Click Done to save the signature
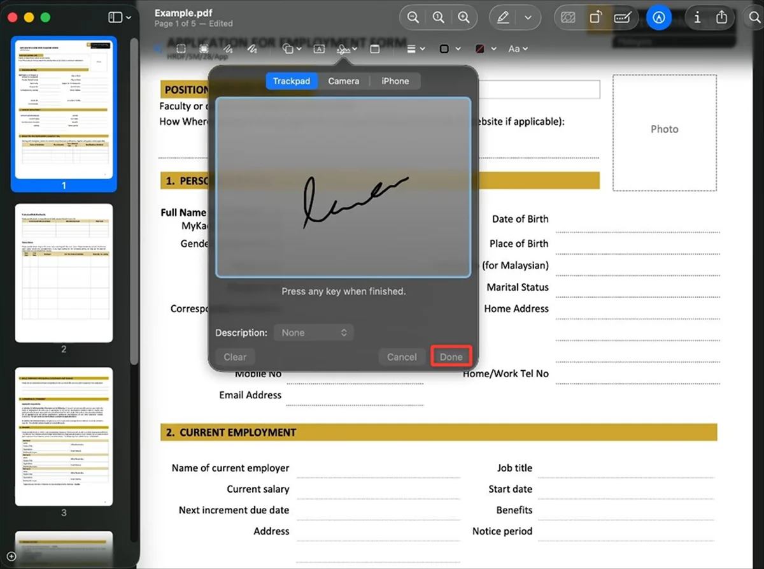Viewport: 764px width, 569px height. tap(451, 357)
